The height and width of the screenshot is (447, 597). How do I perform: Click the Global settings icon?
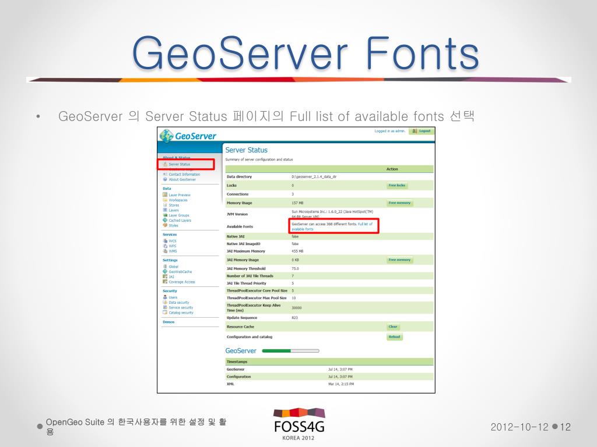[165, 267]
